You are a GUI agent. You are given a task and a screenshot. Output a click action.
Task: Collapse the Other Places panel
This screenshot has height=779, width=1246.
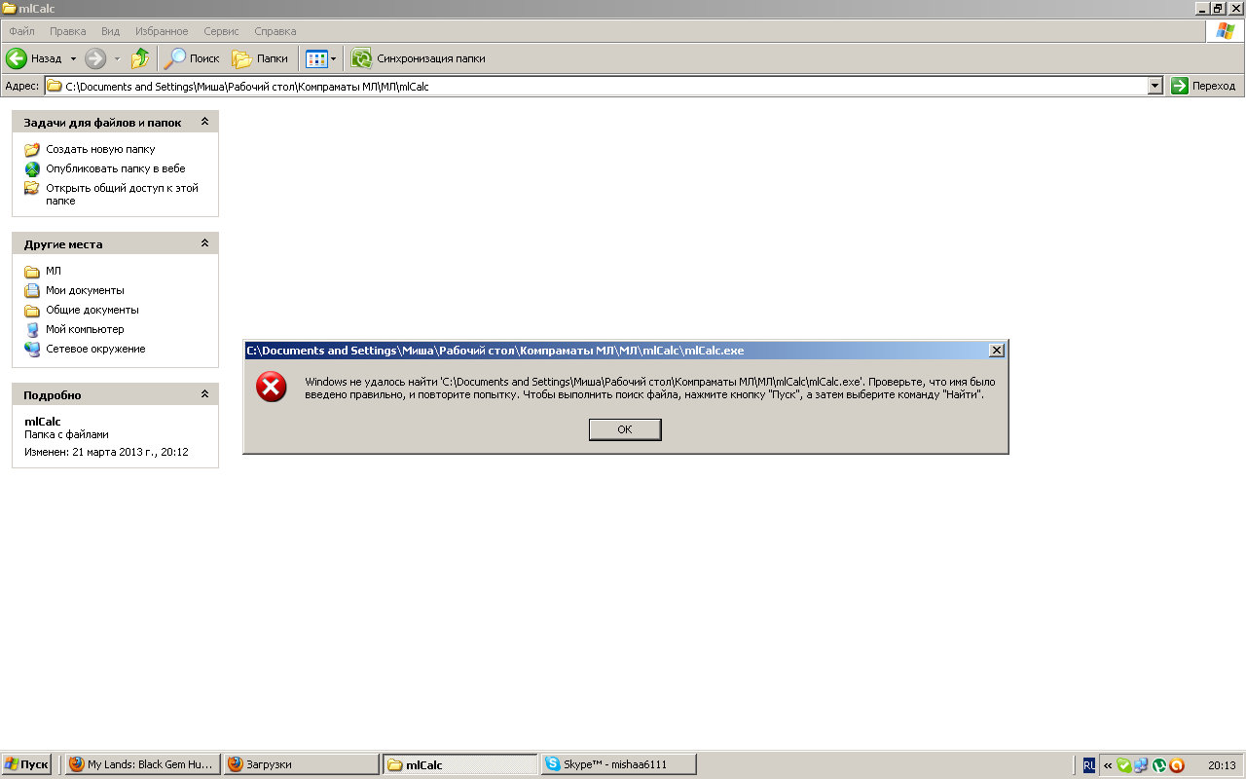pyautogui.click(x=204, y=243)
